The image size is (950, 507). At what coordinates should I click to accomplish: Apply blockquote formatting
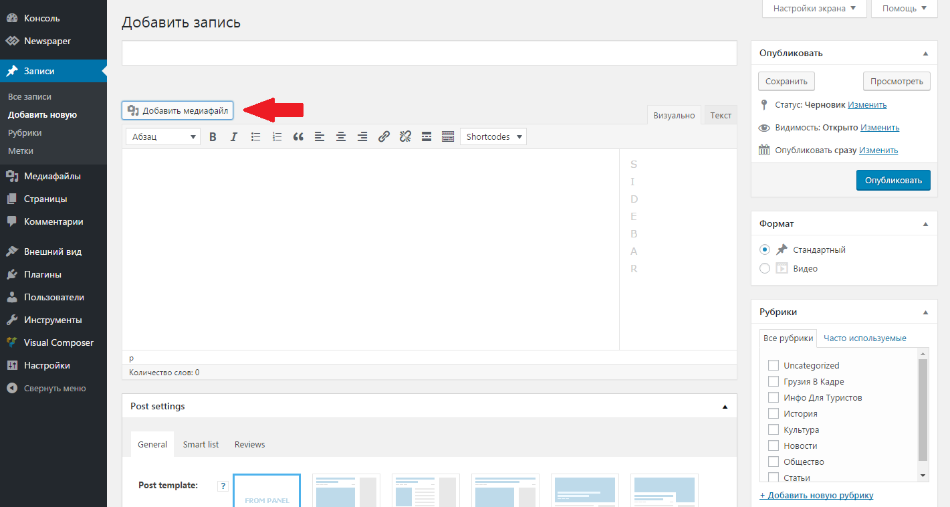[298, 136]
